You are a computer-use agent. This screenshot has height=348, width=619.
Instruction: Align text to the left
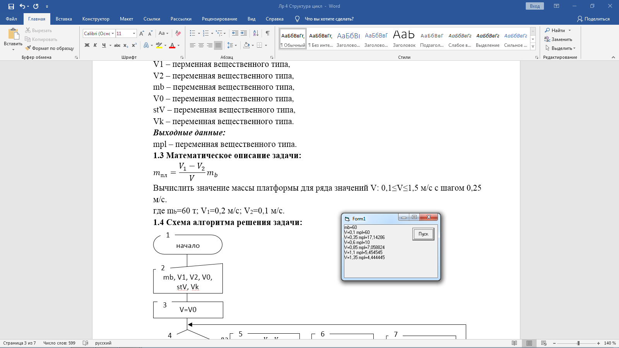(x=193, y=45)
